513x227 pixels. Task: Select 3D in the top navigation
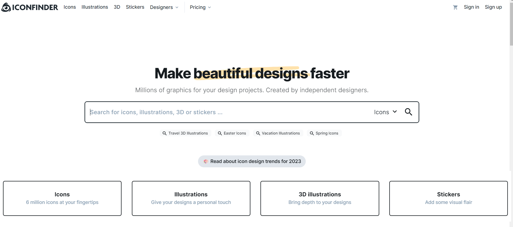point(117,7)
